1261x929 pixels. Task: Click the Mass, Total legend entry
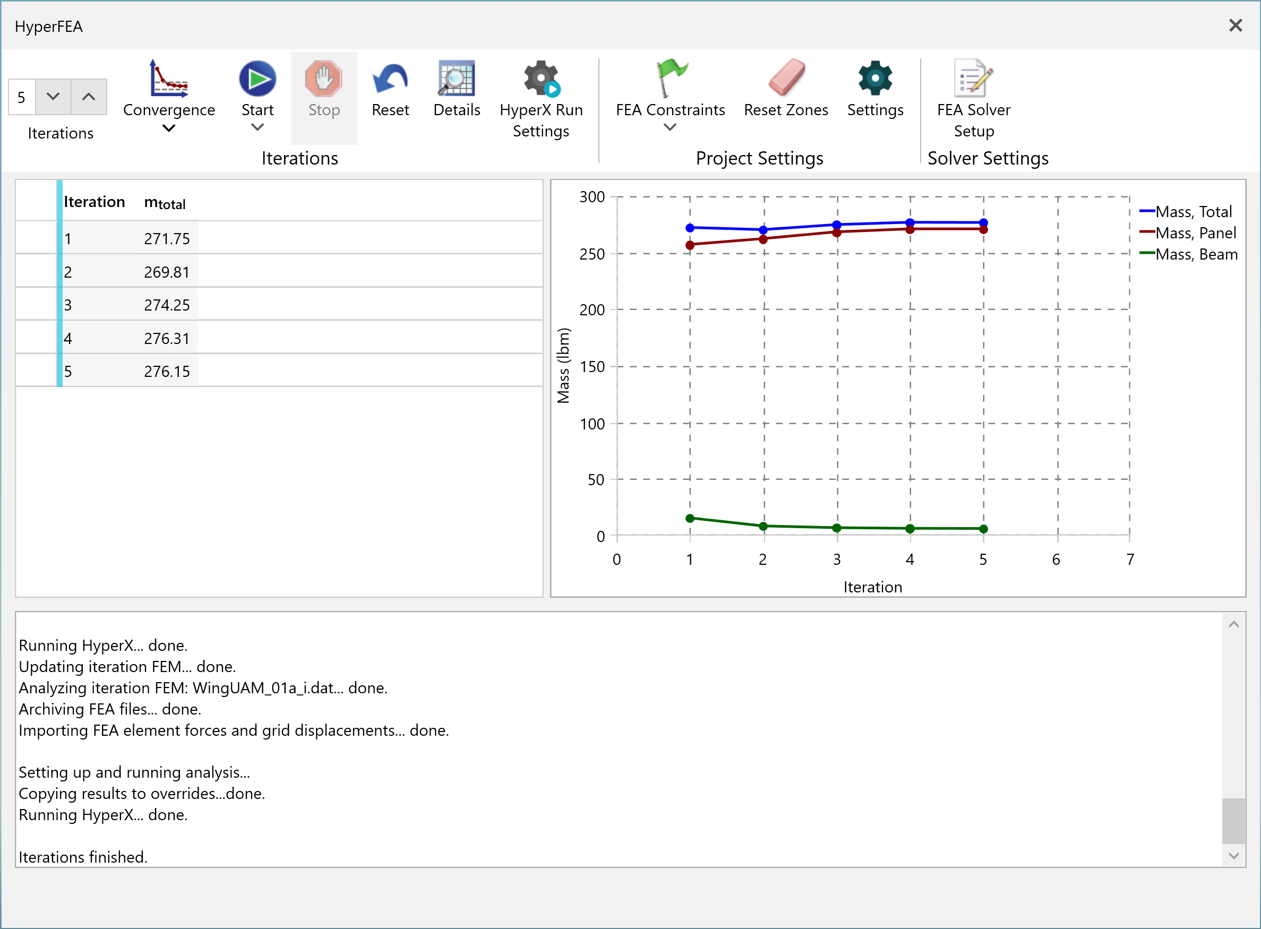(1186, 211)
